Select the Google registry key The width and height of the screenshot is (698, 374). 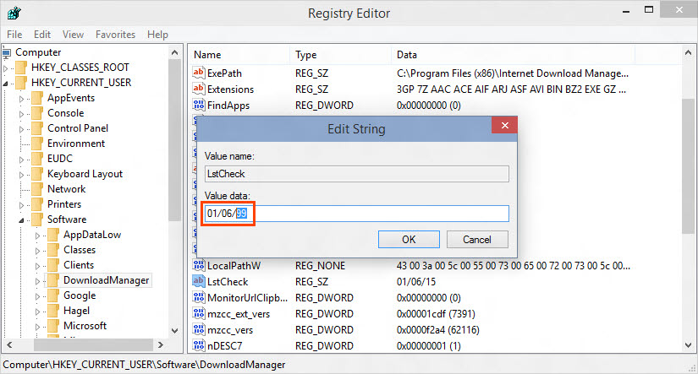pos(80,295)
